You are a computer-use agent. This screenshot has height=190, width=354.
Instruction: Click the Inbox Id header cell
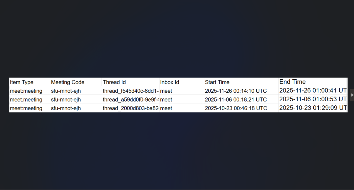[170, 82]
